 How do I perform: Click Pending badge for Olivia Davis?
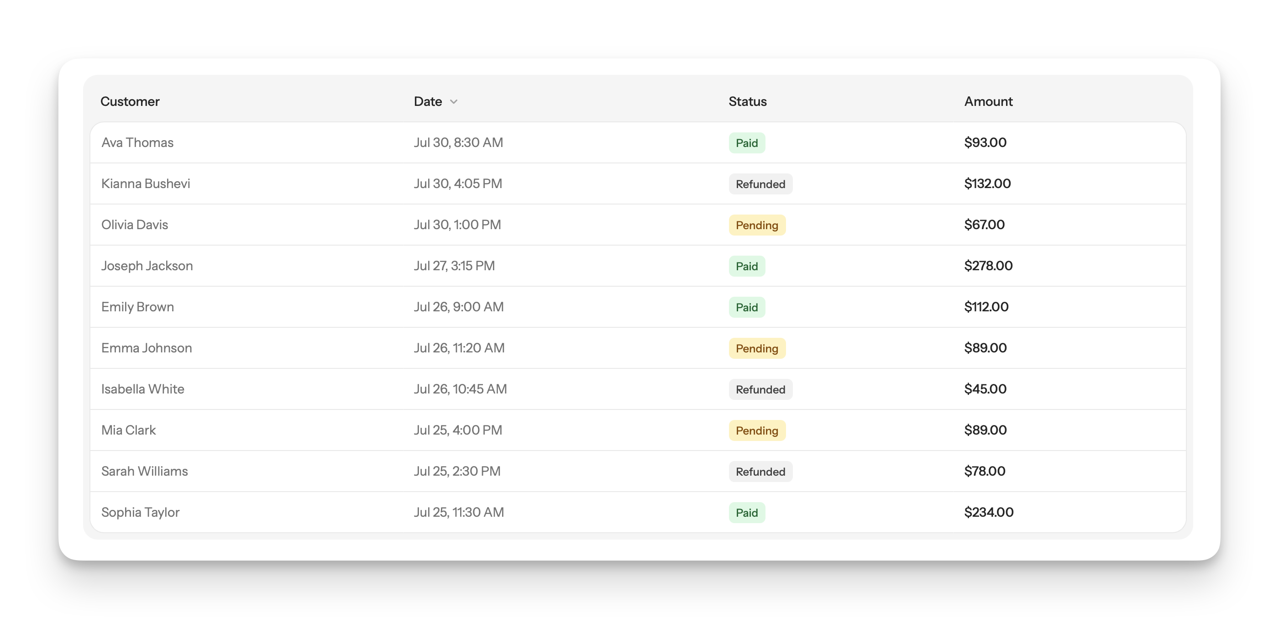coord(757,226)
